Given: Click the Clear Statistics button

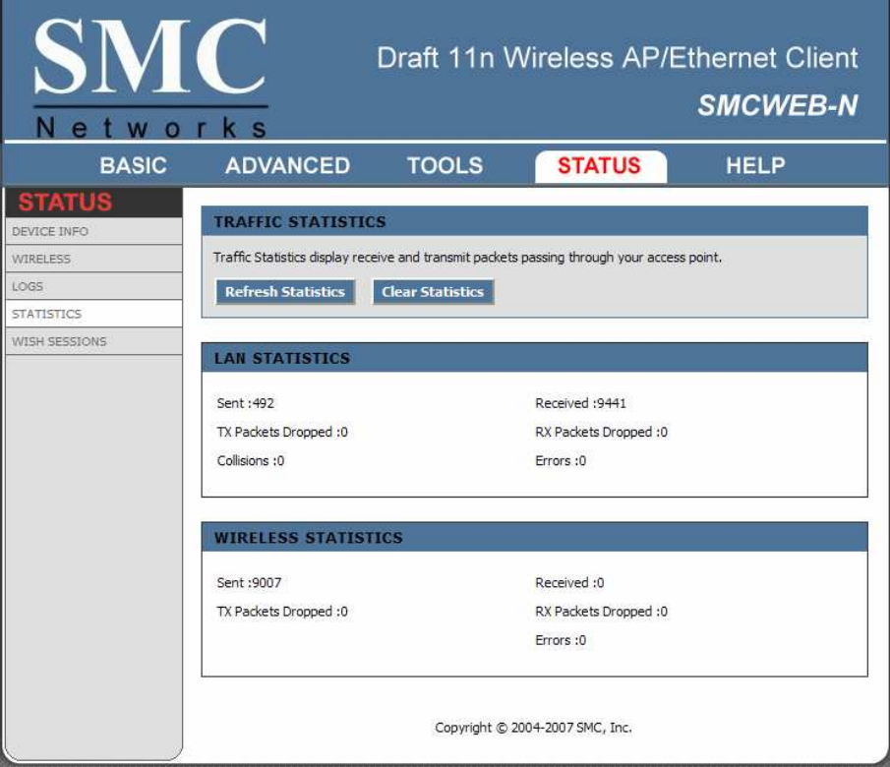Looking at the screenshot, I should coord(433,292).
